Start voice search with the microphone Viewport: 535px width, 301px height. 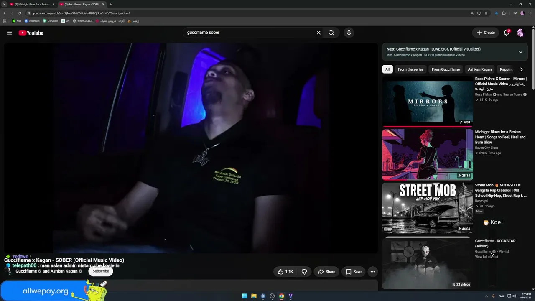pyautogui.click(x=349, y=33)
